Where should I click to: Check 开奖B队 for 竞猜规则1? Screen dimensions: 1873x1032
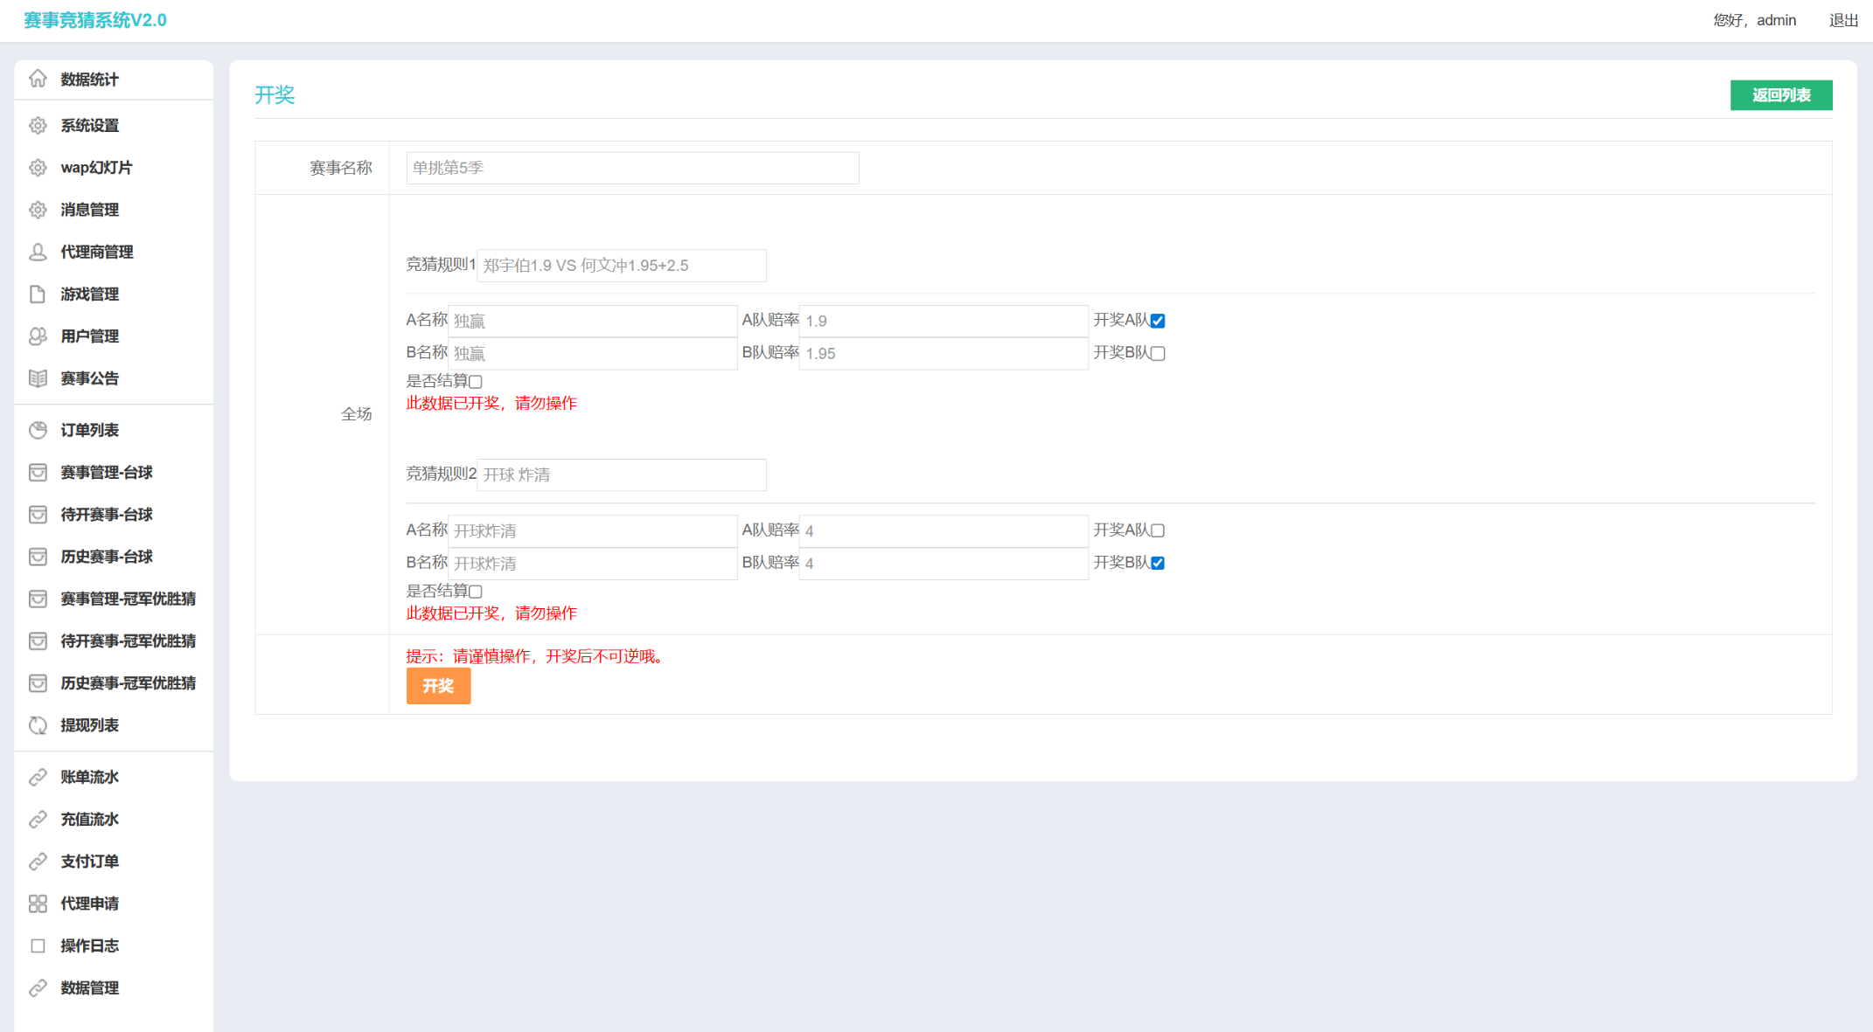[x=1158, y=353]
